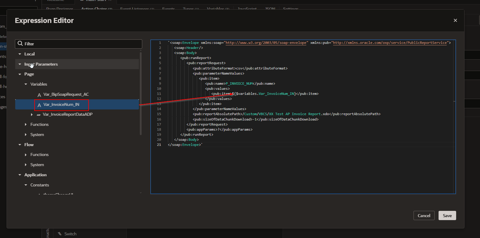Image resolution: width=480 pixels, height=238 pixels.
Task: Select variable Var_InvoiceNum_IN
Action: point(61,104)
